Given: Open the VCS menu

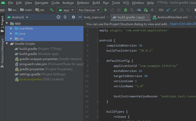Looking at the screenshot, I should [126, 3].
